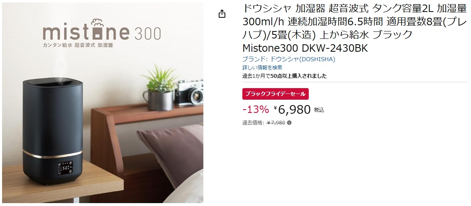The image size is (471, 206).
Task: Click the ブラックフライデーセール red badge
Action: coord(276,94)
